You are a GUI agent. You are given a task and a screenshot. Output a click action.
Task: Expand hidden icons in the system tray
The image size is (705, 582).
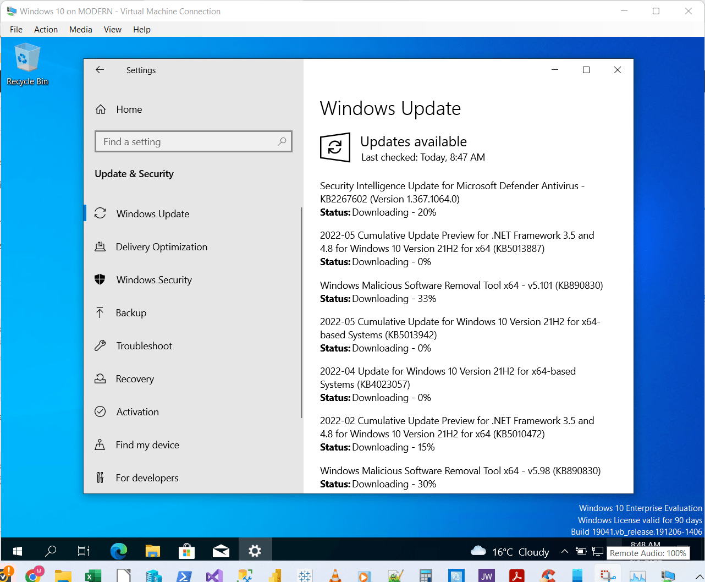(564, 552)
